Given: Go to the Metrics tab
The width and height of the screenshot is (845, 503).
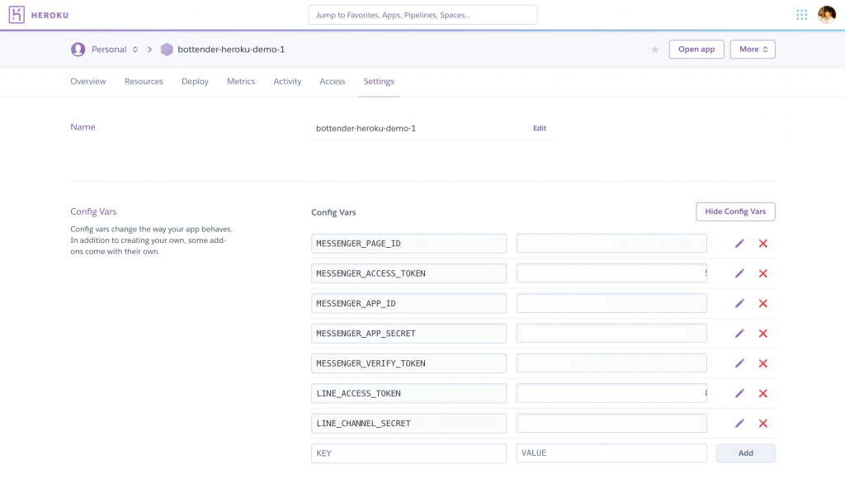Looking at the screenshot, I should click(240, 82).
